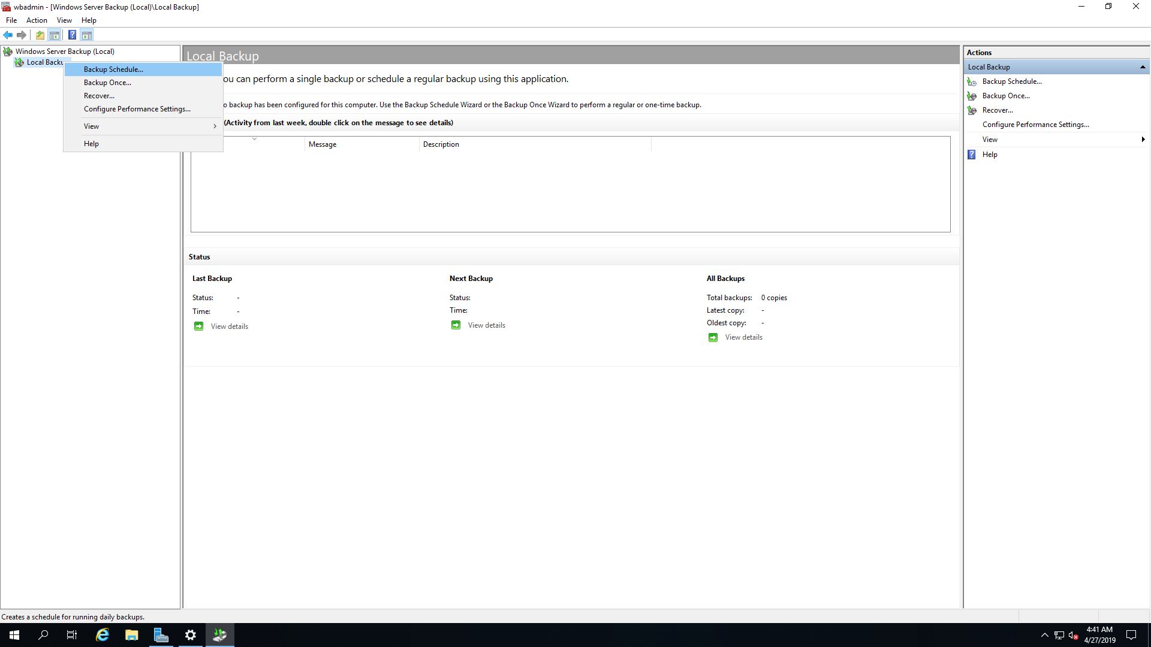Click View details under Last Backup
This screenshot has height=647, width=1151.
click(229, 326)
